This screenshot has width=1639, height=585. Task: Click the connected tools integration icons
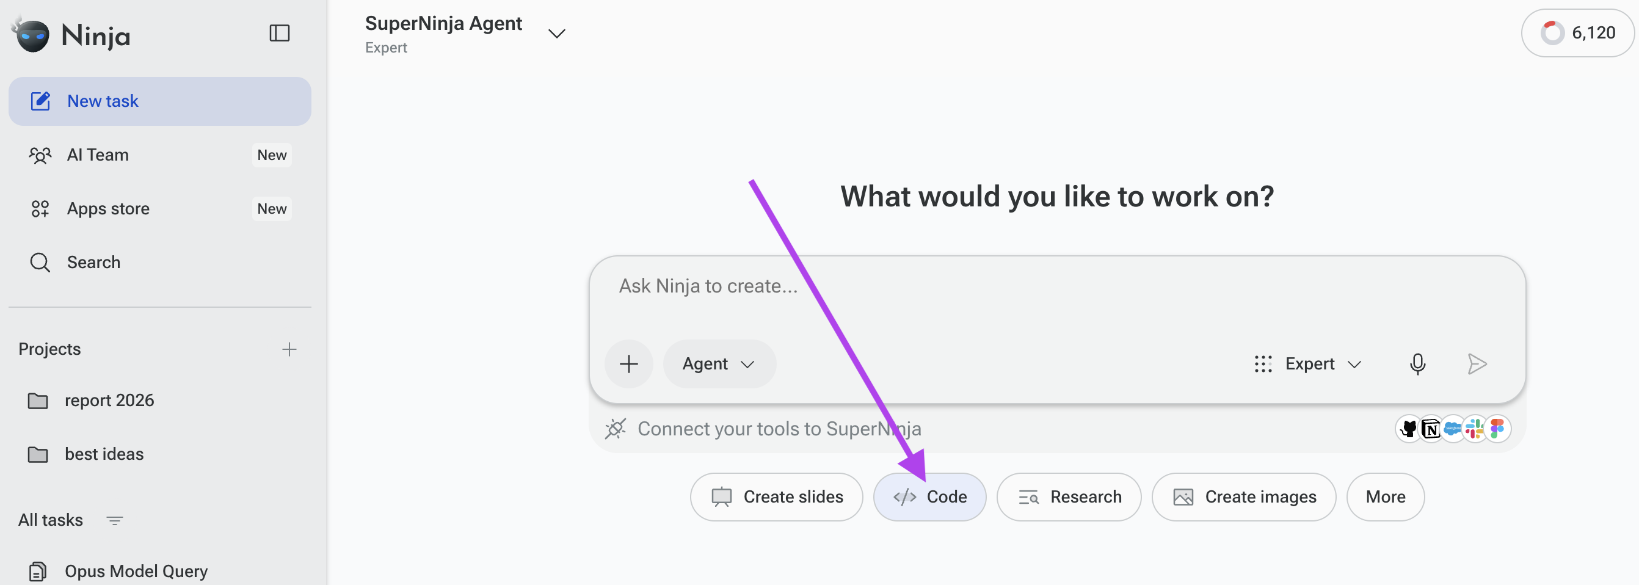coord(1453,429)
